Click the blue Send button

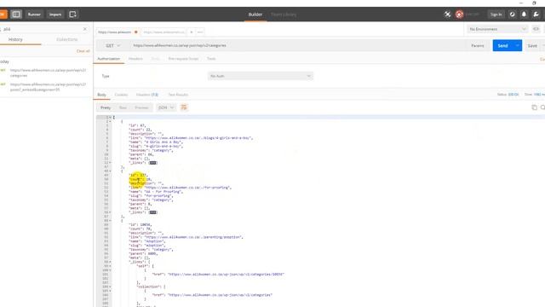[502, 45]
